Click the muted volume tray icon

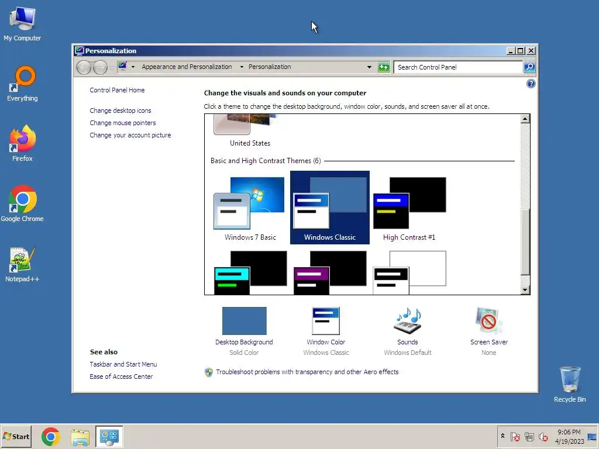[x=543, y=436]
